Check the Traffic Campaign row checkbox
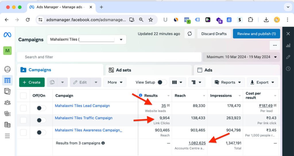This screenshot has height=156, width=294. pyautogui.click(x=23, y=120)
